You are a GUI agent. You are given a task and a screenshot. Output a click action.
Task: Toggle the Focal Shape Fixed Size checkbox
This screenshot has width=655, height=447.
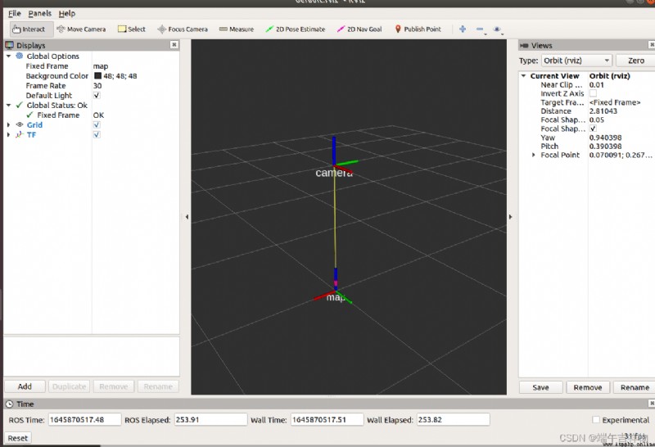593,129
